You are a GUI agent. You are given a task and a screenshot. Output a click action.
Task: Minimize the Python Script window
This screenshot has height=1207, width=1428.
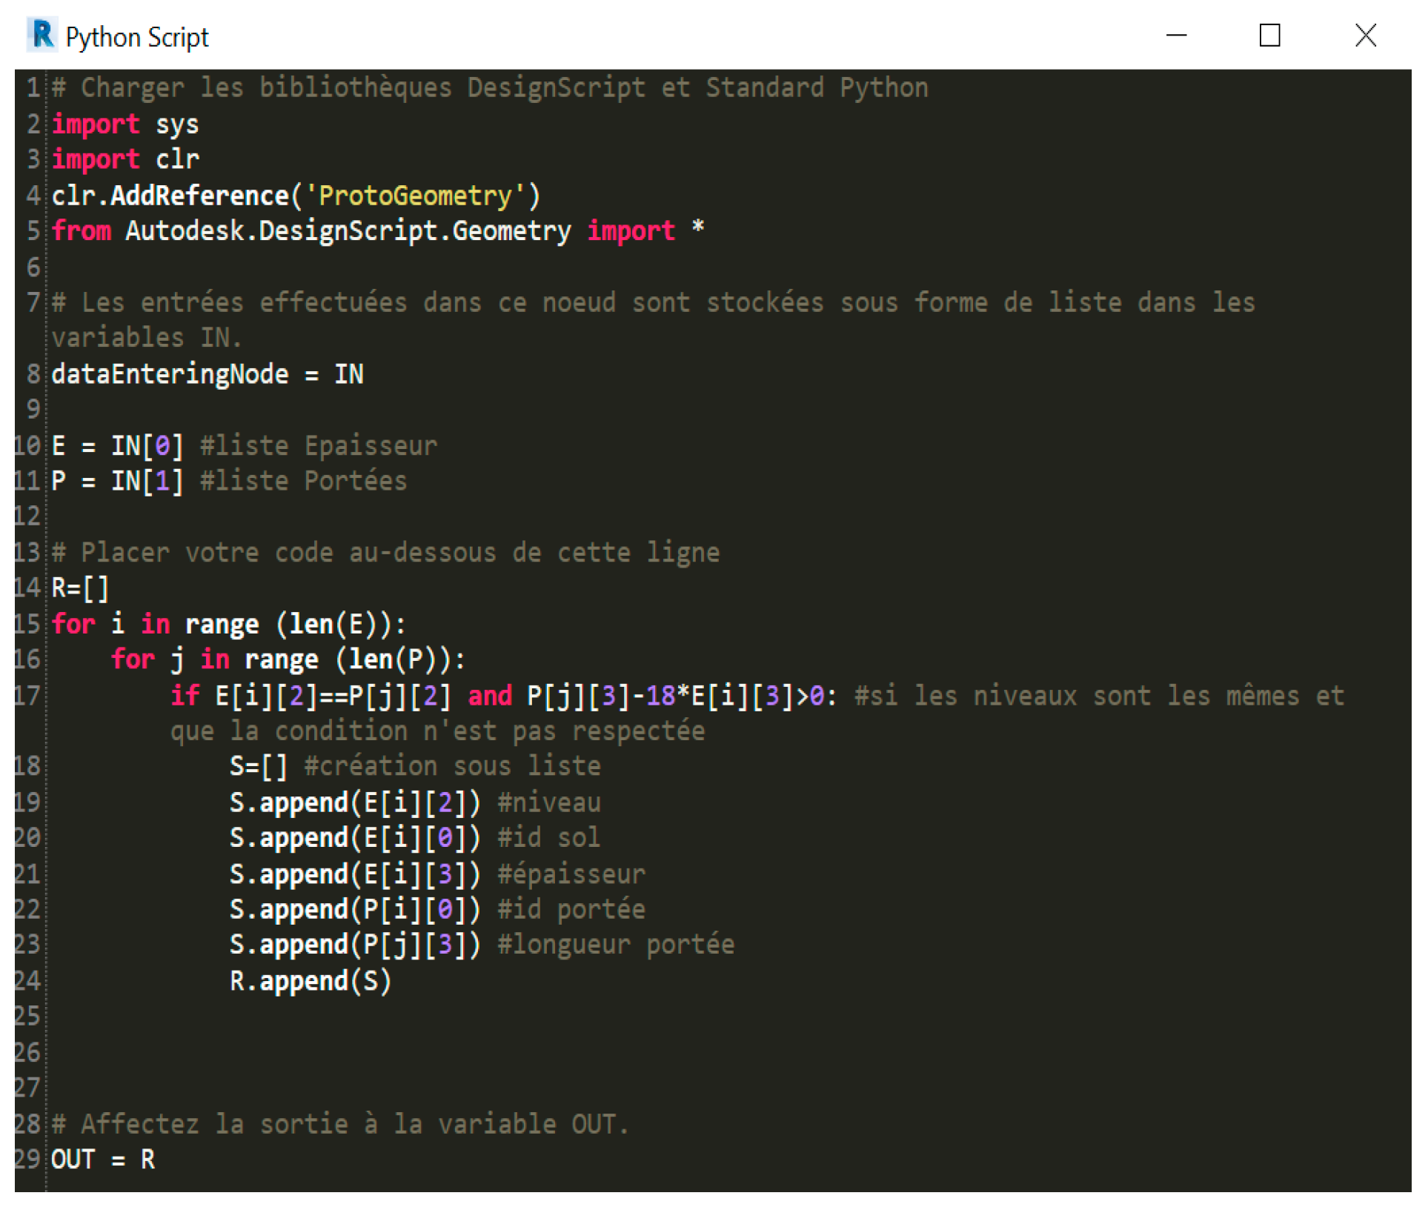[x=1176, y=35]
